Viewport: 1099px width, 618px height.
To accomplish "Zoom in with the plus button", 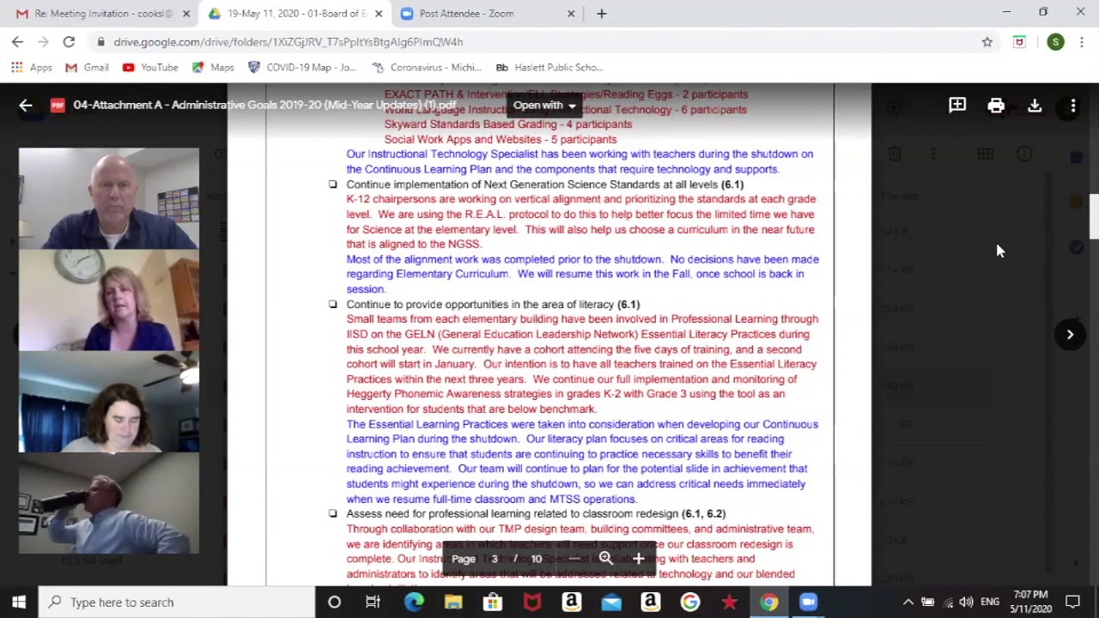I will [638, 559].
